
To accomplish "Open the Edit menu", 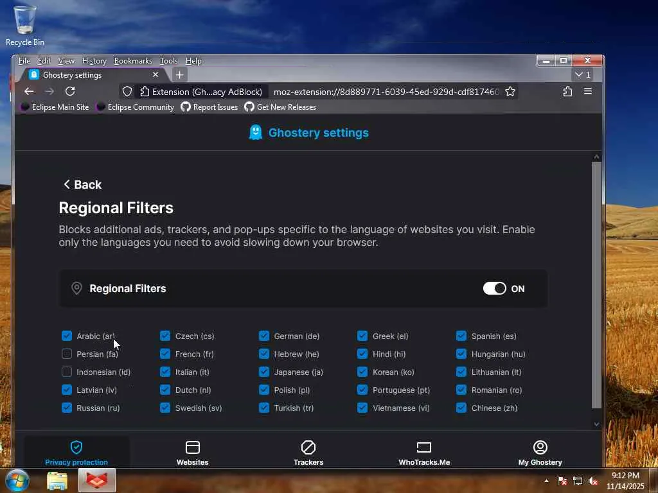I will coord(44,61).
